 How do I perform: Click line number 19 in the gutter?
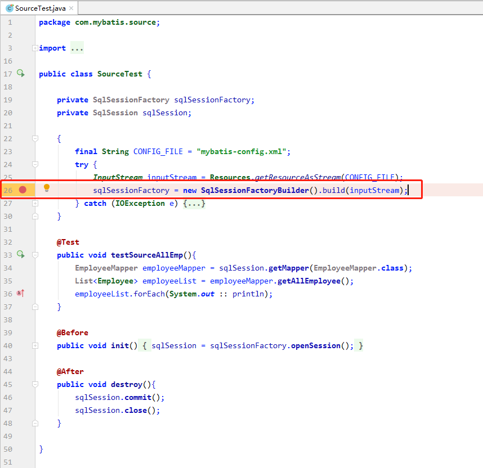[8, 100]
